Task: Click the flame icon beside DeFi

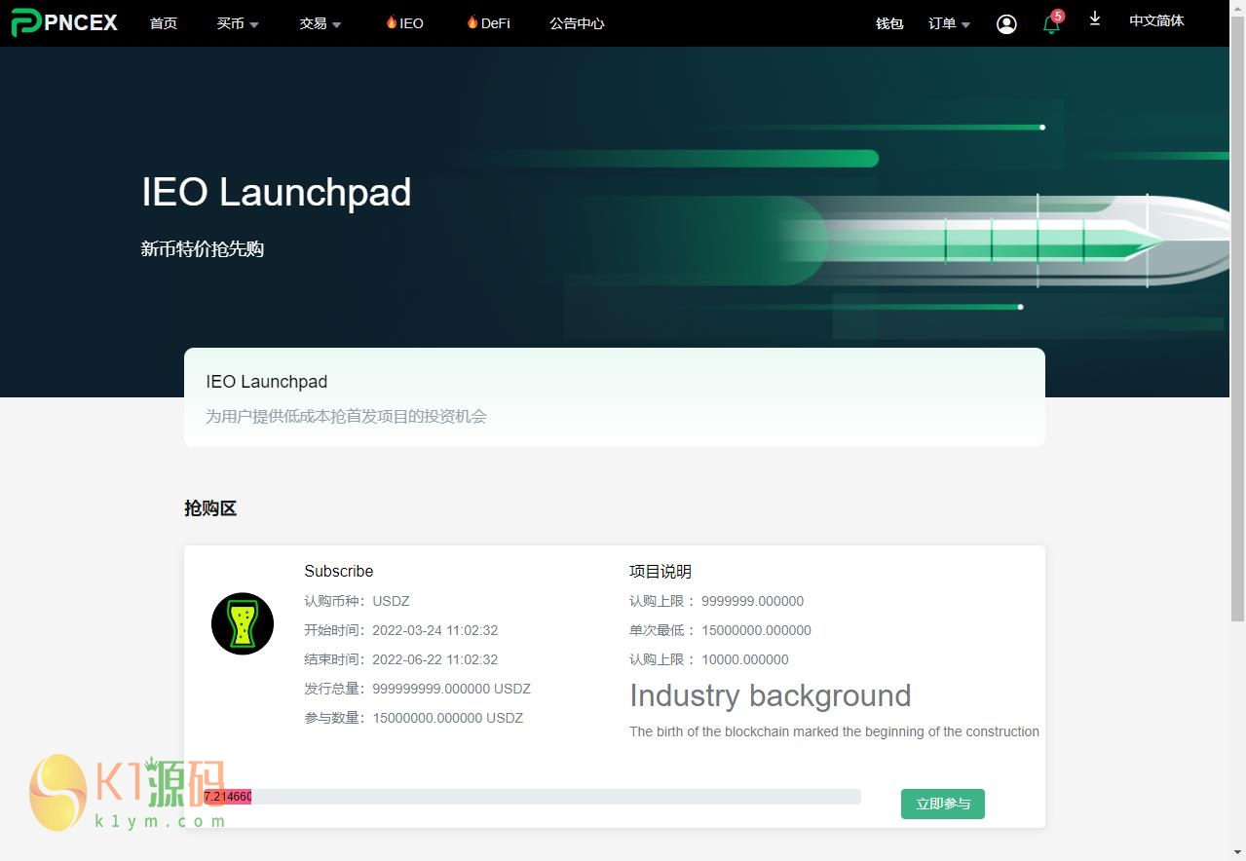Action: click(472, 22)
